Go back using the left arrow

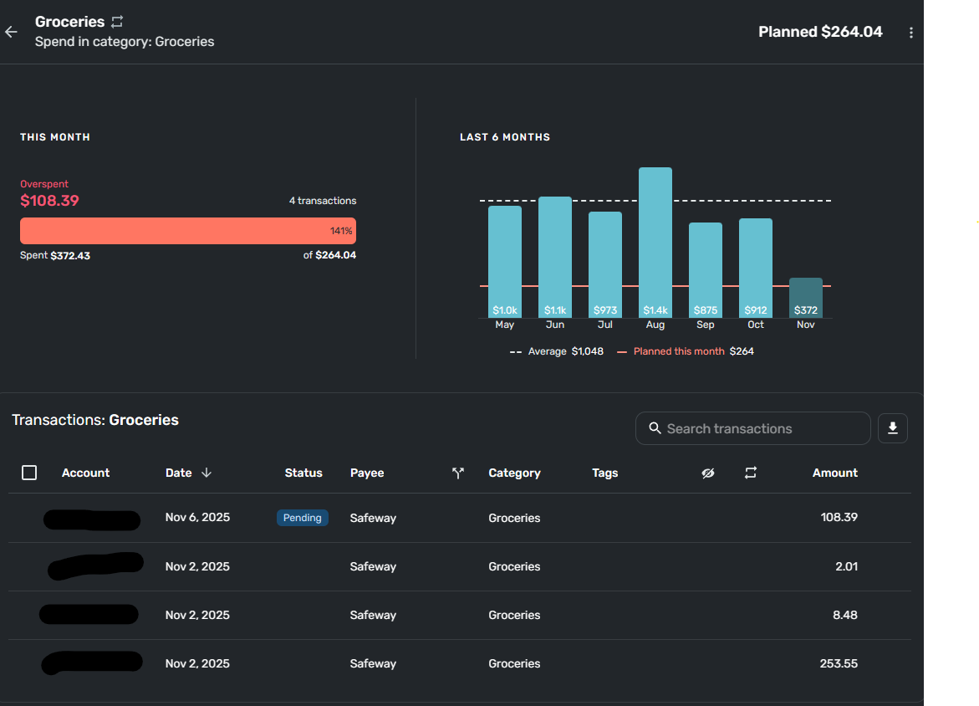coord(11,32)
